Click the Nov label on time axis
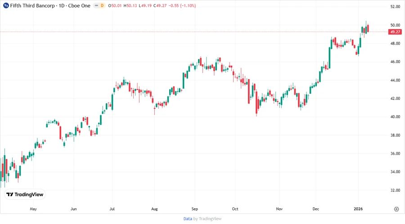405x224 pixels. pyautogui.click(x=279, y=209)
